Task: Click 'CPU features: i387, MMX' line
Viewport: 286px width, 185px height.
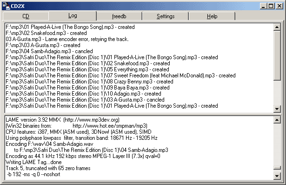Action: 79,132
